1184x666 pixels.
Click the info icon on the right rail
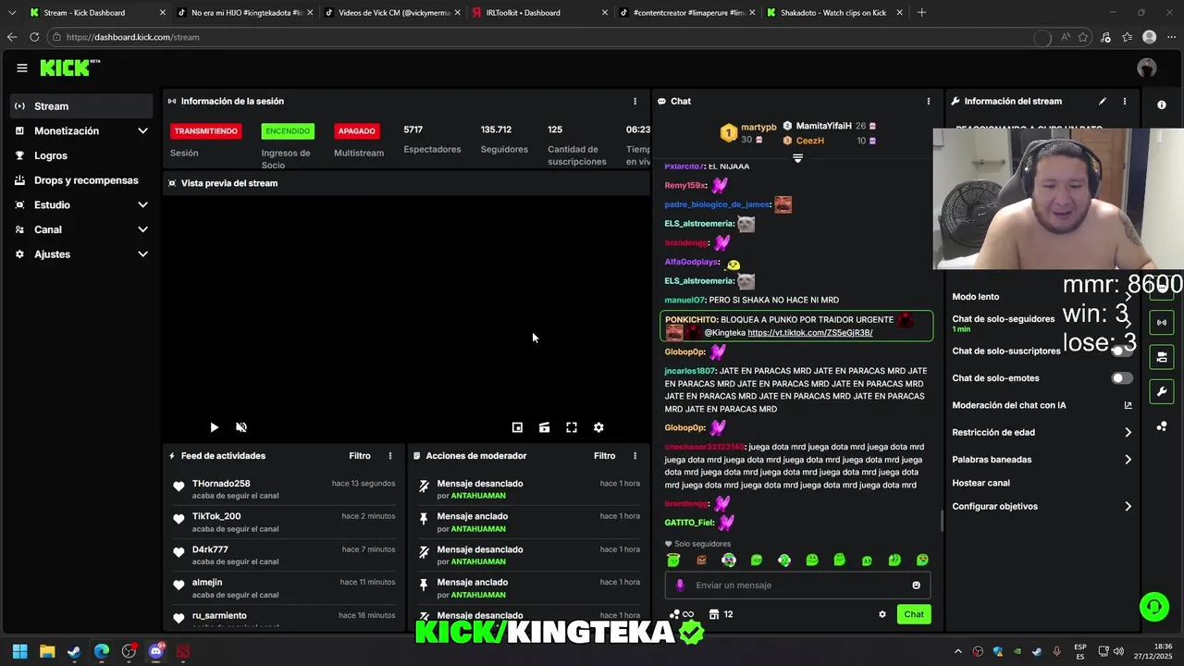click(1162, 105)
